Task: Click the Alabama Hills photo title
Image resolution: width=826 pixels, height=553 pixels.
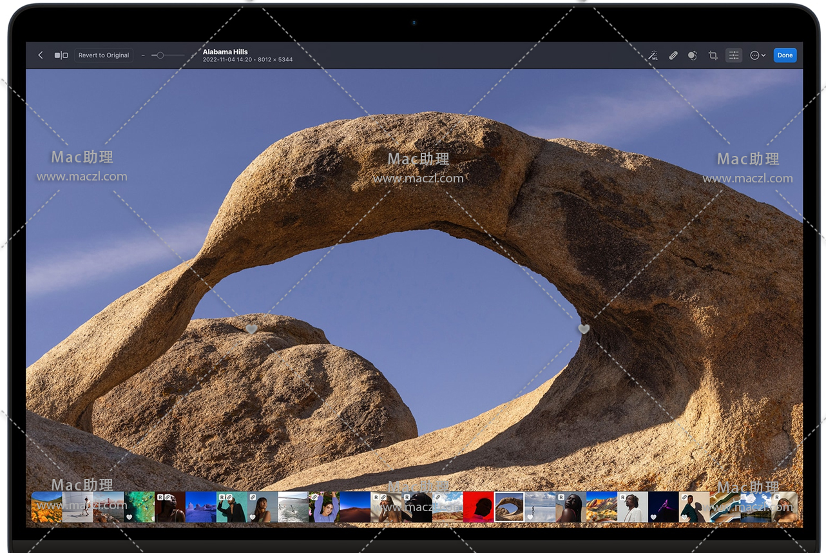Action: point(226,52)
